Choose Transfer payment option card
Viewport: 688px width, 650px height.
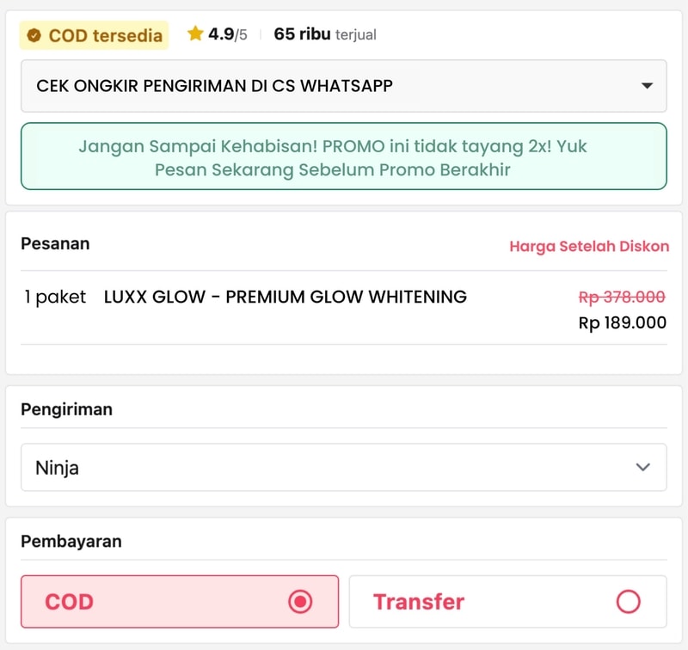[x=507, y=601]
